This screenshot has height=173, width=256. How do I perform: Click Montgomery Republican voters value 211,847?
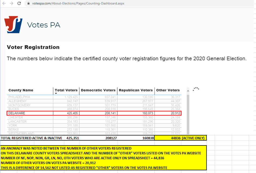[x=148, y=105]
